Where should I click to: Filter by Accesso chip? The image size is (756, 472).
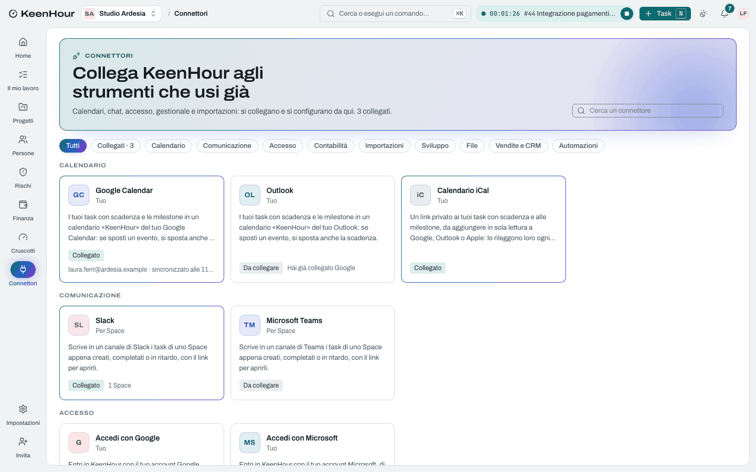point(282,146)
